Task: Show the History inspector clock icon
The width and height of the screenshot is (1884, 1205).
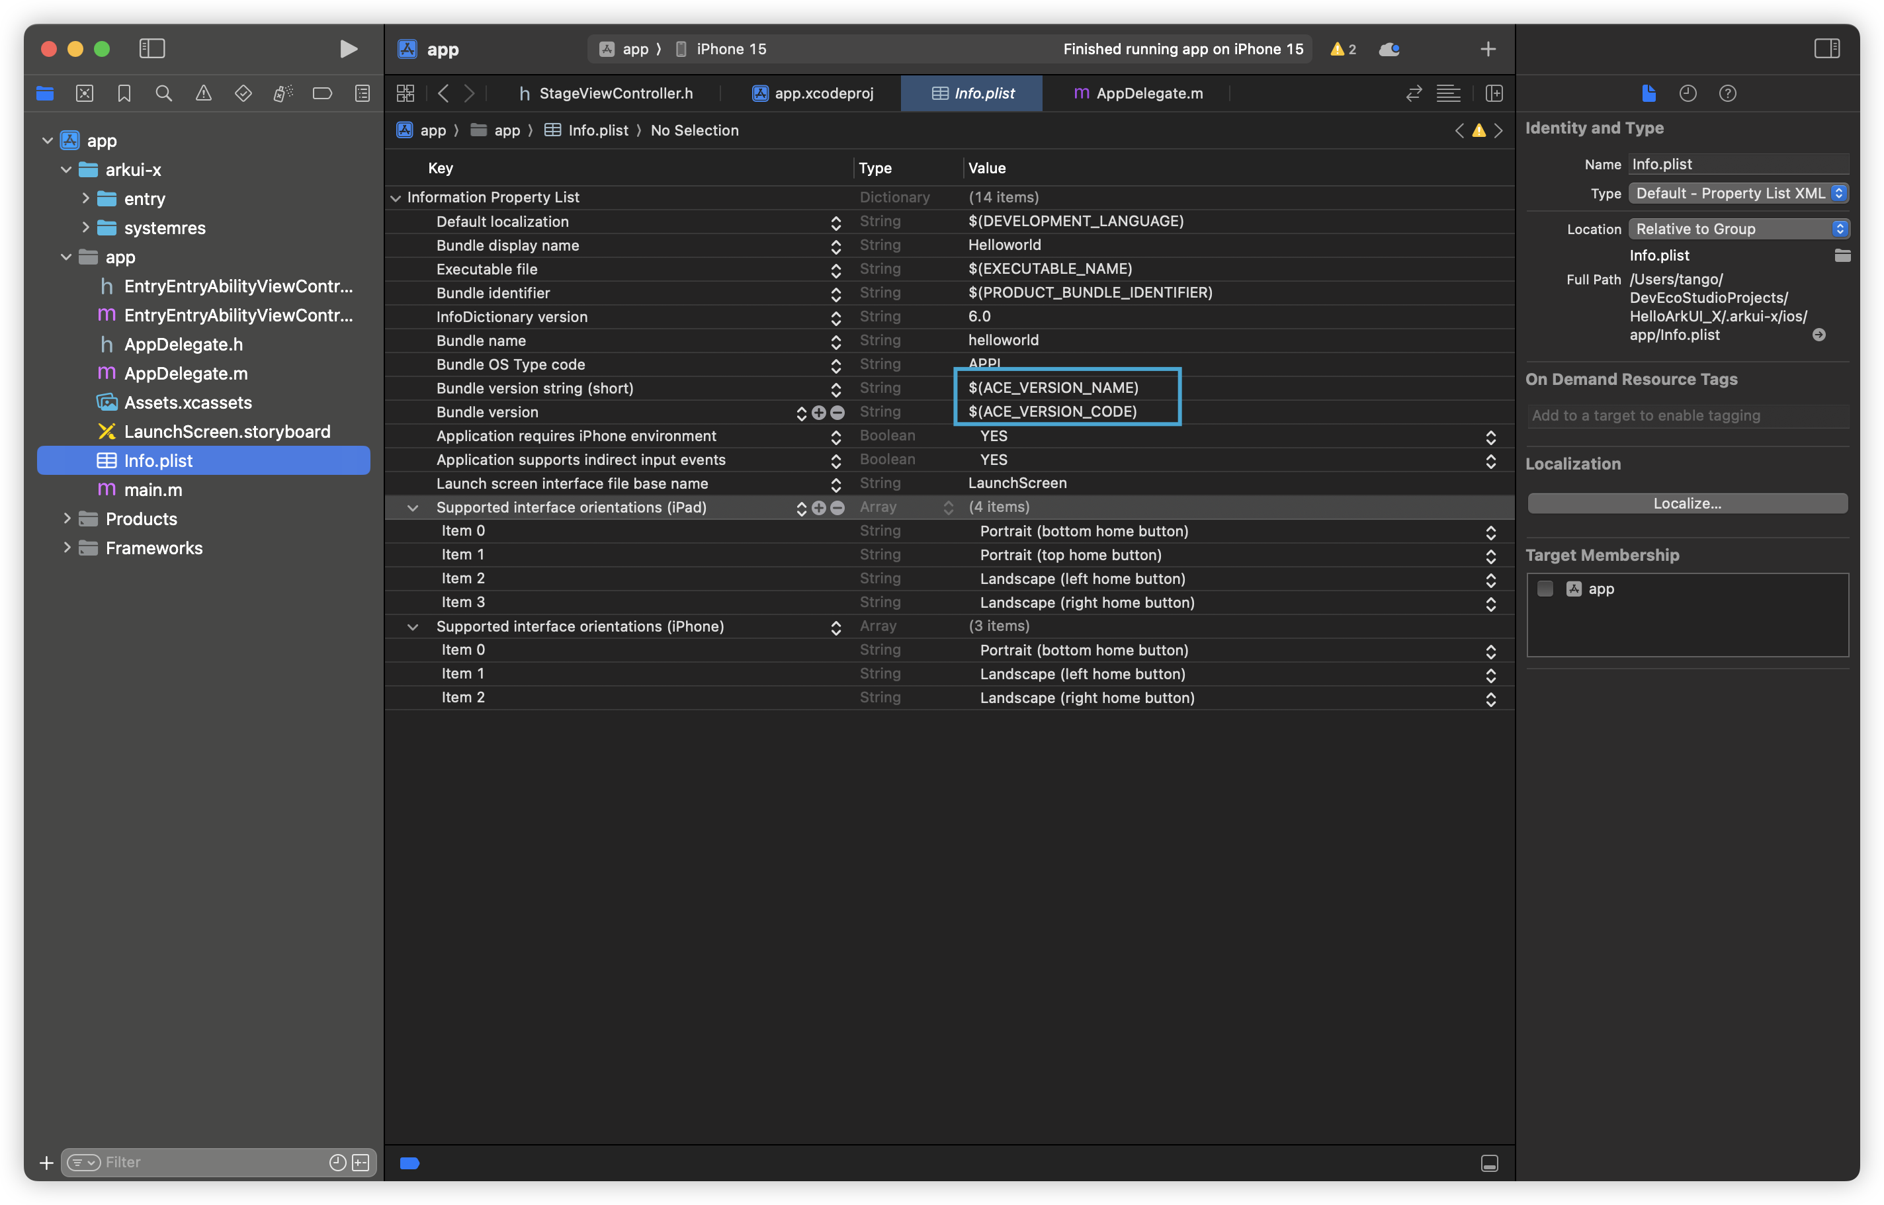Action: click(1688, 93)
